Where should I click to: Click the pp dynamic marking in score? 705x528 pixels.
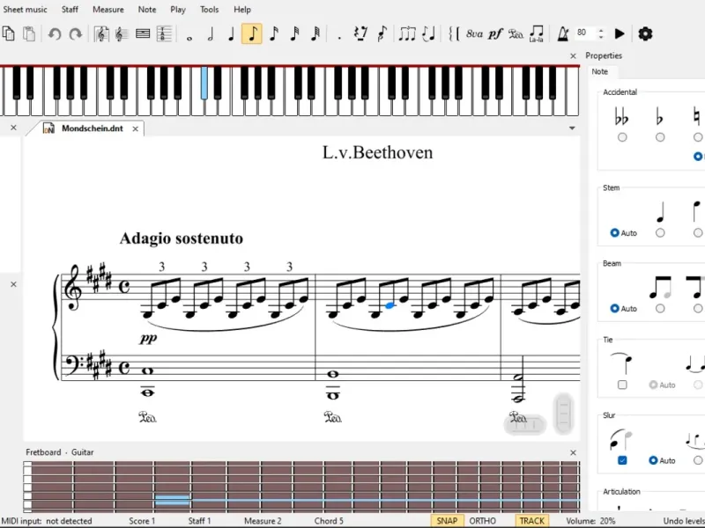(x=148, y=338)
